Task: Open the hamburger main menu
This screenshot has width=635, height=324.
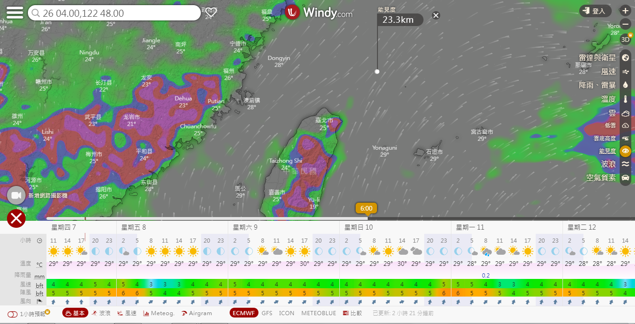Action: [14, 13]
